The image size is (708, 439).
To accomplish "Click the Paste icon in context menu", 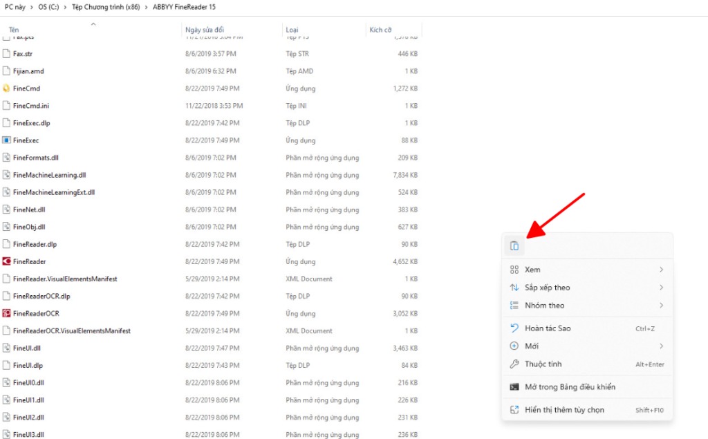I will coord(514,246).
